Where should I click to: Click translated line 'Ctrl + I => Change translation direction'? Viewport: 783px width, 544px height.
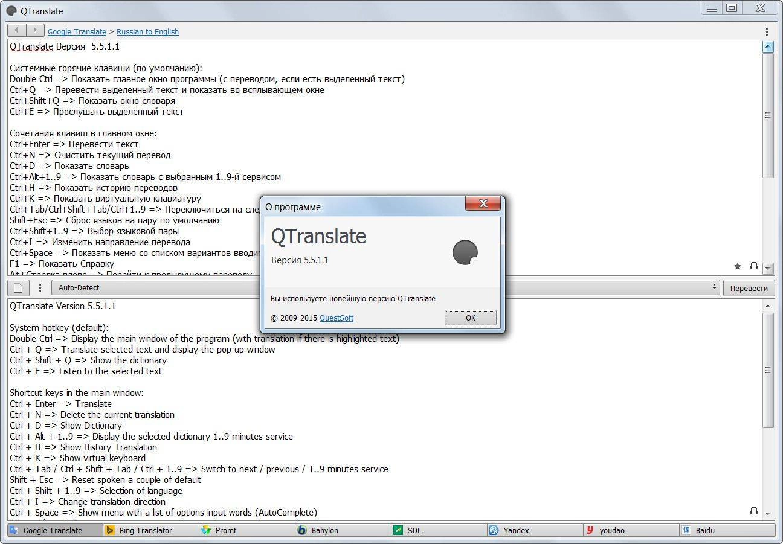pos(88,502)
